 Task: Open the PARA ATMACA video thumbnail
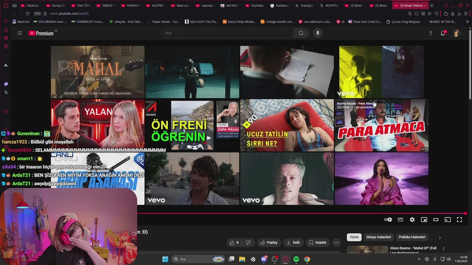pos(382,125)
